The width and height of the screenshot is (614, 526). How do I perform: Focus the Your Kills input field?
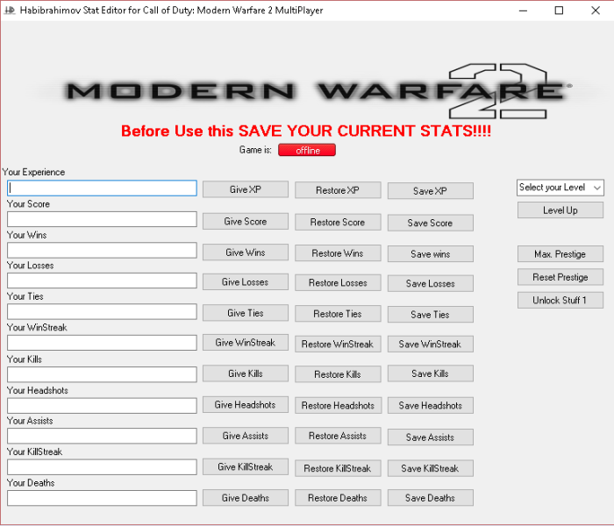[102, 375]
